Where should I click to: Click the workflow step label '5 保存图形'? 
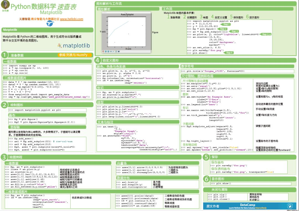(236, 17)
